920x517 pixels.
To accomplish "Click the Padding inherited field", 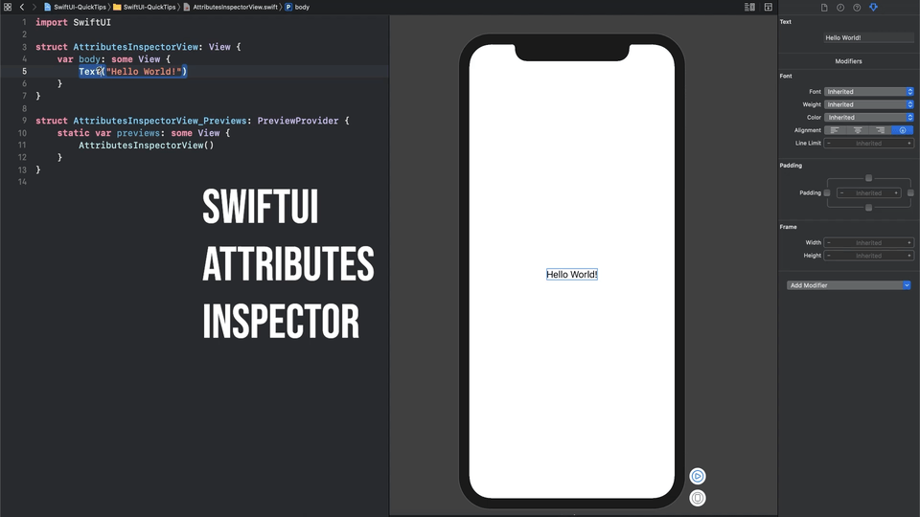I will 869,192.
